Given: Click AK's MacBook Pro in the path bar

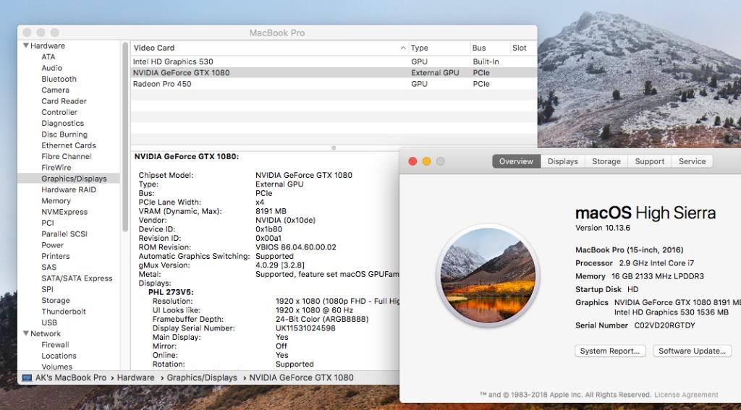Looking at the screenshot, I should [x=71, y=378].
